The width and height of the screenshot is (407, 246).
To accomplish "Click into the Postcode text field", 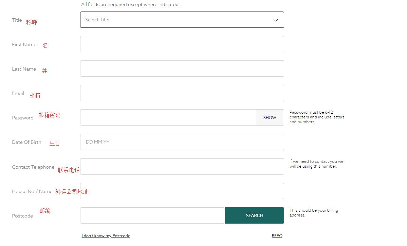I will pyautogui.click(x=152, y=215).
